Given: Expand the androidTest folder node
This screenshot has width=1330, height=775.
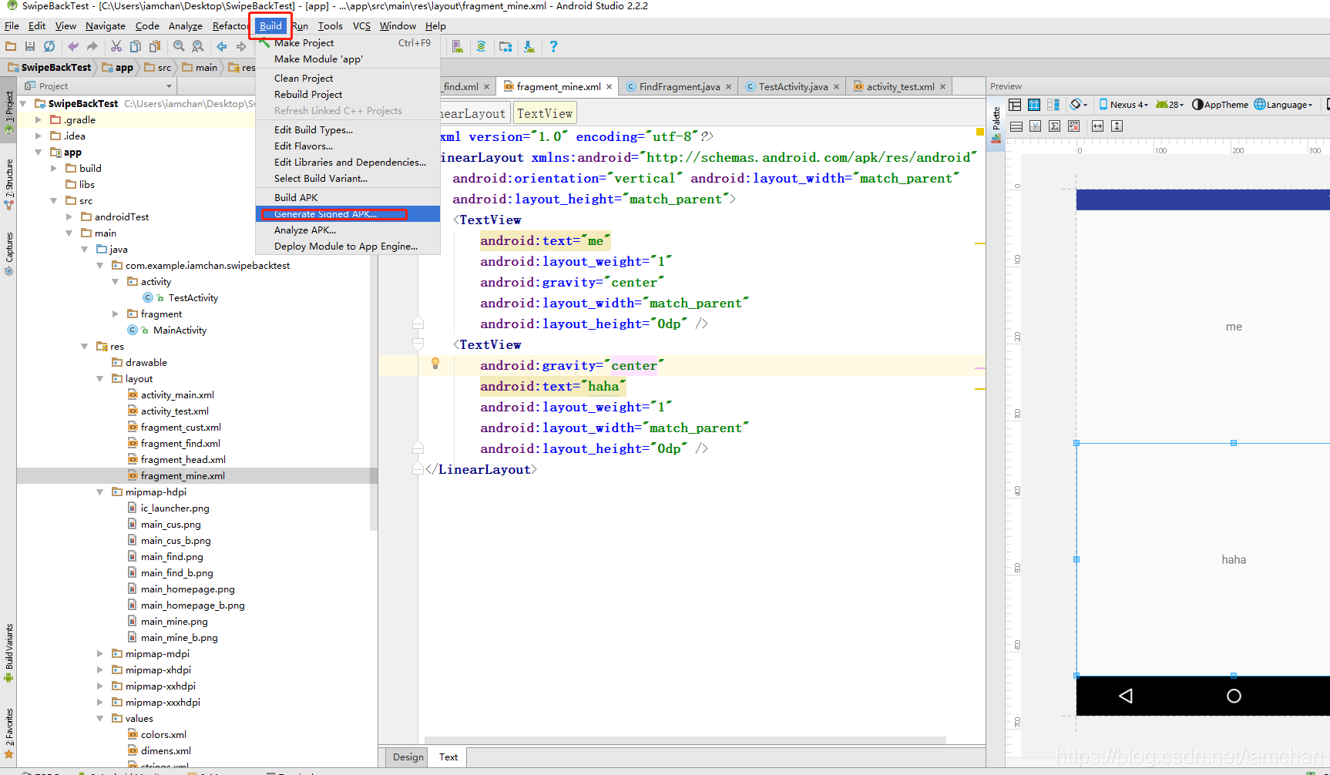Looking at the screenshot, I should 69,217.
